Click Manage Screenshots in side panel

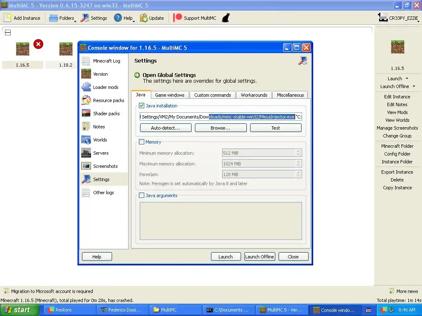point(397,128)
